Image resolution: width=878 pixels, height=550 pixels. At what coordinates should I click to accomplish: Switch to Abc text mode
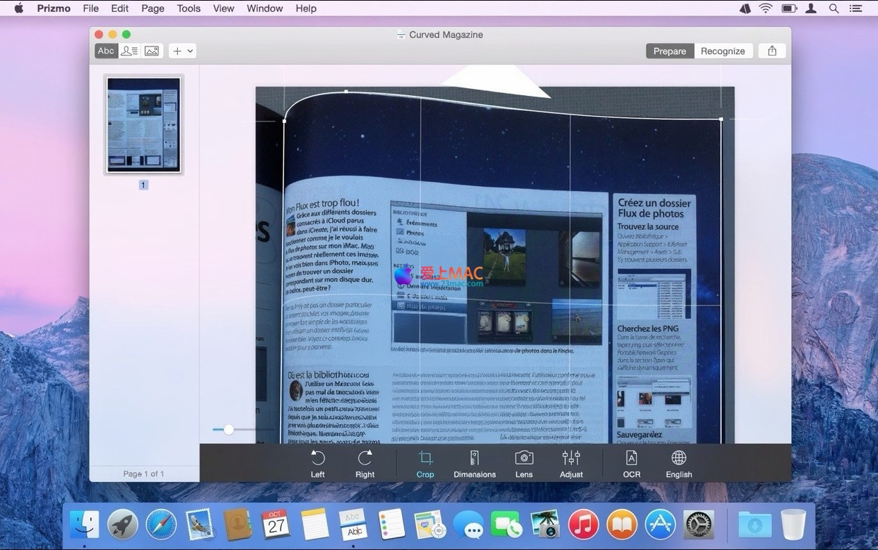(x=106, y=51)
